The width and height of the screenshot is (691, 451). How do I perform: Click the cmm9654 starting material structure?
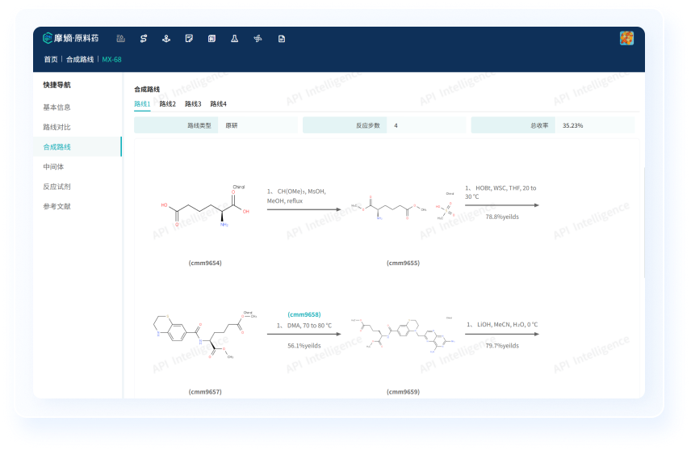point(205,206)
